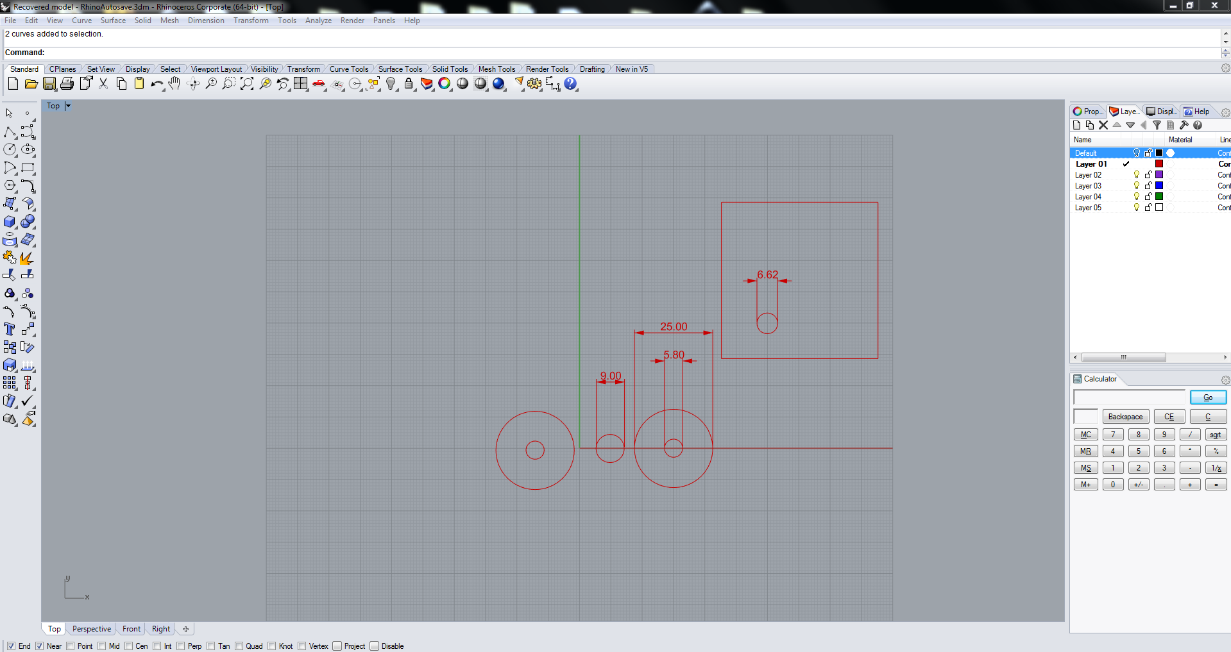The width and height of the screenshot is (1231, 652).
Task: Click the Delete layer X icon
Action: pyautogui.click(x=1103, y=125)
